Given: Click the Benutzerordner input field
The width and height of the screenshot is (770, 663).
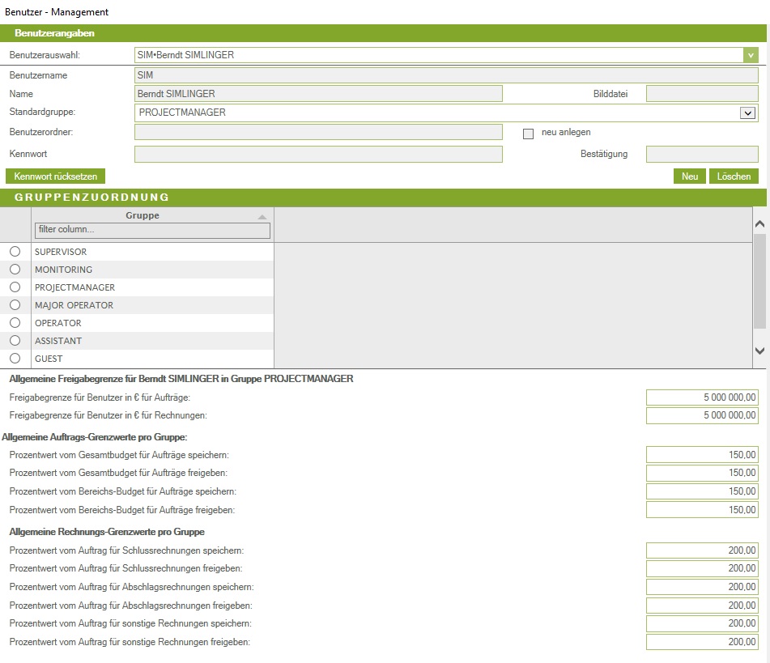Looking at the screenshot, I should [318, 133].
